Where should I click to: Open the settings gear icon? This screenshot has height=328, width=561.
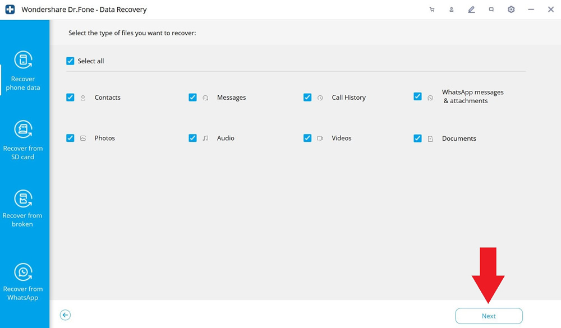pyautogui.click(x=511, y=10)
